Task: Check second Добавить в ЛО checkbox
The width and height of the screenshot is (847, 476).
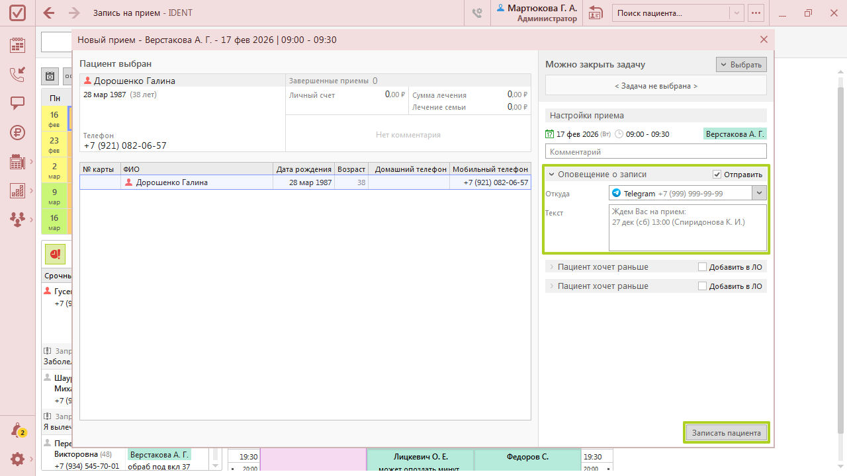Action: tap(702, 286)
